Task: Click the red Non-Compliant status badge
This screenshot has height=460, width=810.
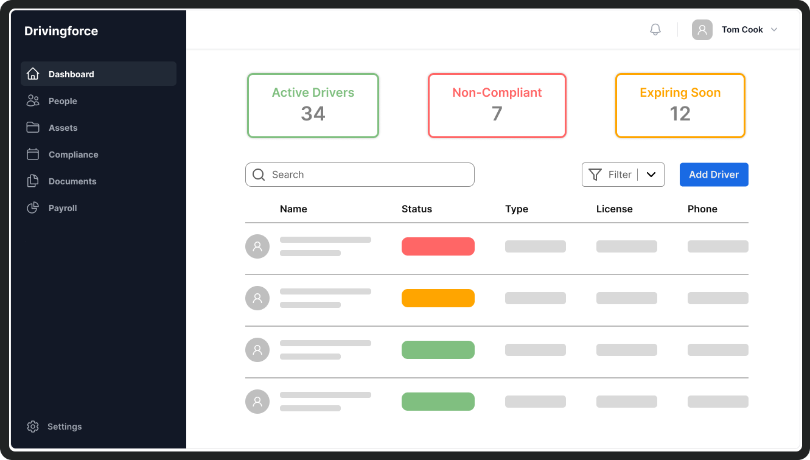Action: [x=438, y=246]
